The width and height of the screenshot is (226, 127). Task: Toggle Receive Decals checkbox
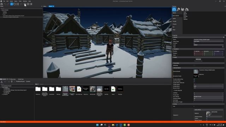pos(207,120)
